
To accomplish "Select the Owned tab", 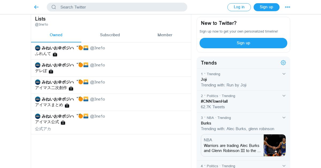I will (56, 35).
